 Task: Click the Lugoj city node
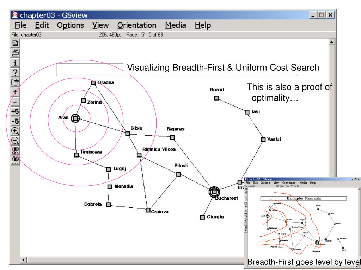109,169
